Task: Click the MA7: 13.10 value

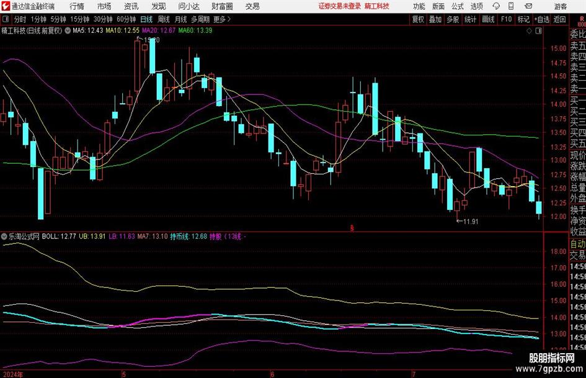Action: (153, 236)
